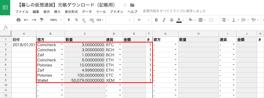Image resolution: width=264 pixels, height=98 pixels.
Task: Open the borders tool
Action: 202,20
